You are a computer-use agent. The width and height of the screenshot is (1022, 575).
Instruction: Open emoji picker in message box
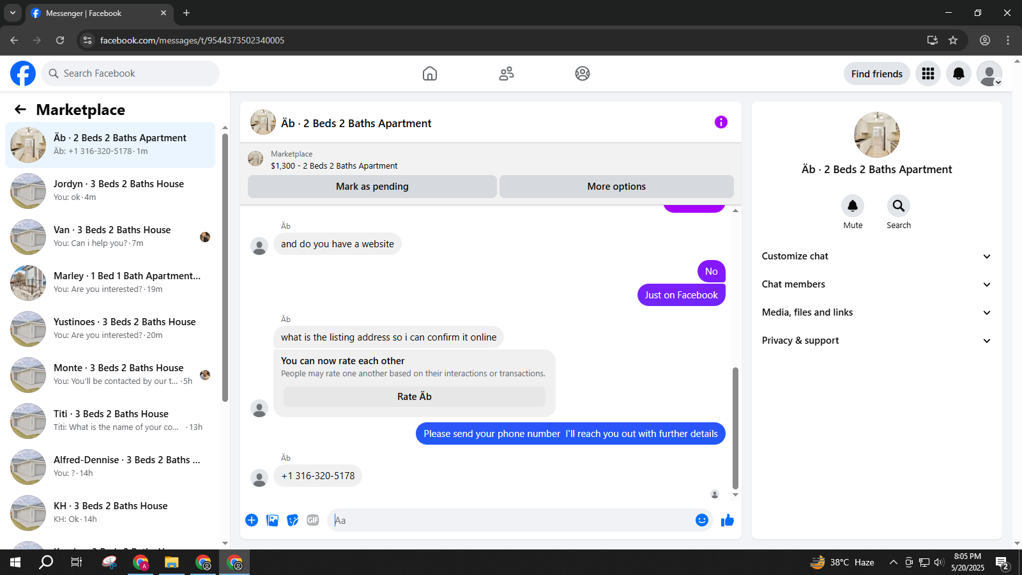[x=702, y=520]
